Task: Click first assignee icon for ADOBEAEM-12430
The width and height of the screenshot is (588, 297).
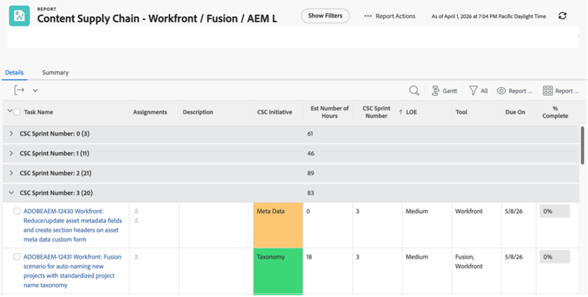Action: 136,212
